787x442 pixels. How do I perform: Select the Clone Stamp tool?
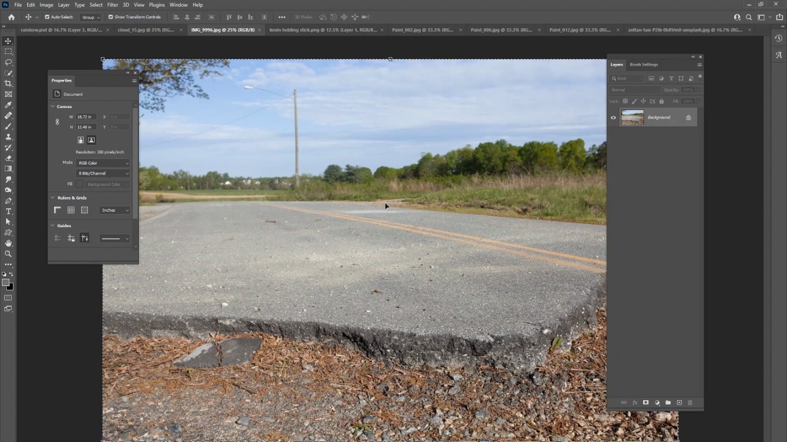pyautogui.click(x=9, y=137)
